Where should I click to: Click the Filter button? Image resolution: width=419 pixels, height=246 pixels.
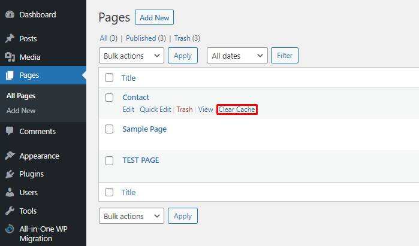pos(285,56)
